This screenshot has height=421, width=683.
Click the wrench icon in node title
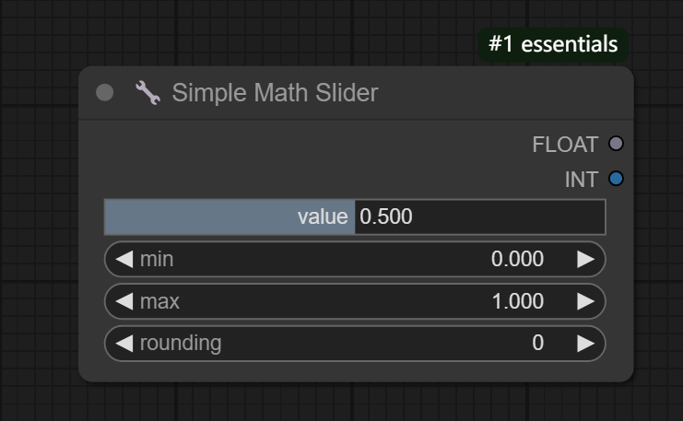click(147, 92)
